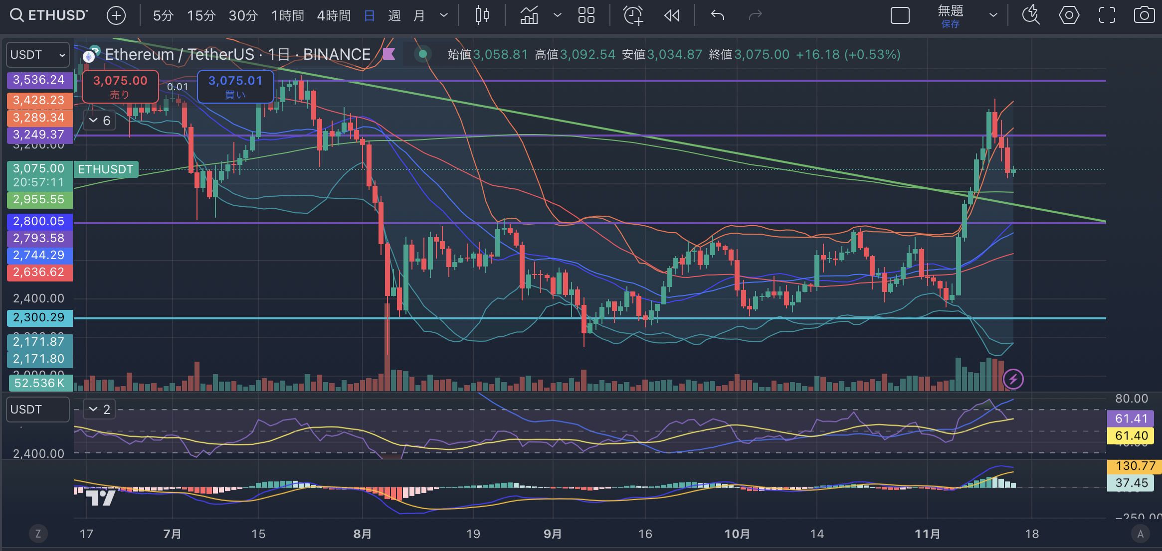Open the USDT currency selector in indicator pane
The height and width of the screenshot is (551, 1162).
tap(38, 410)
